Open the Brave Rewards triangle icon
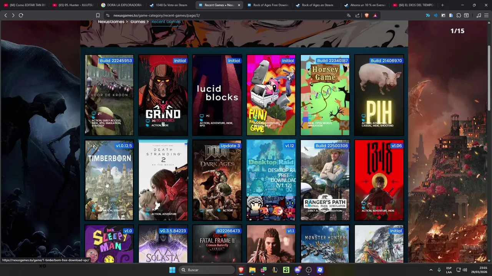This screenshot has height=276, width=492. 375,15
